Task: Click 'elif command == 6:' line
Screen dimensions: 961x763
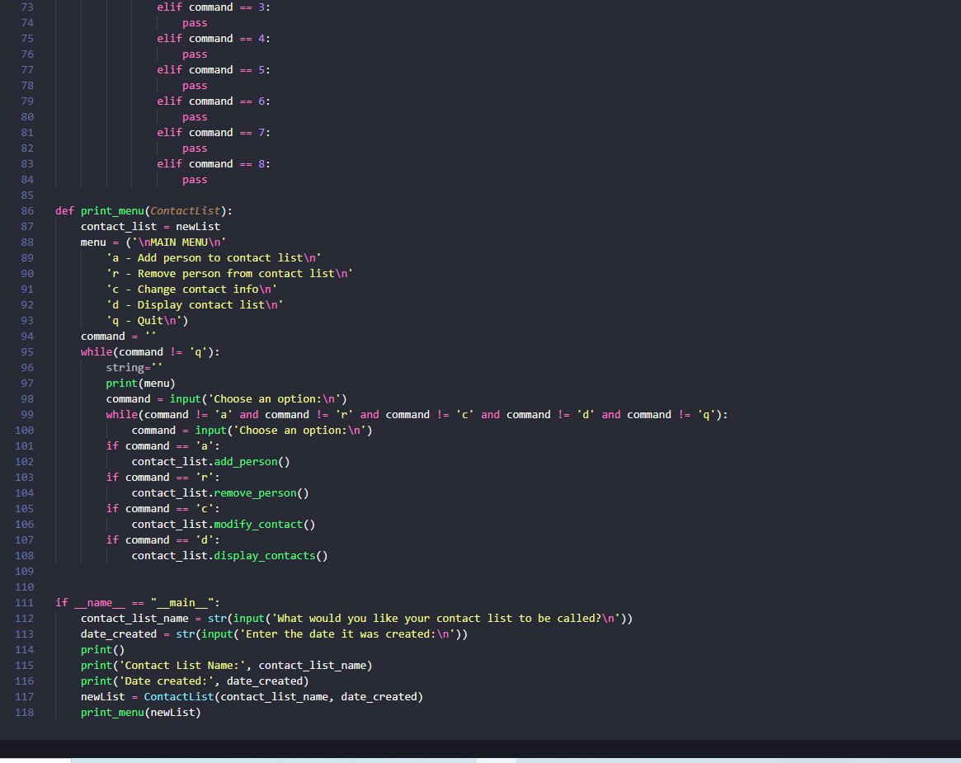Action: (214, 101)
